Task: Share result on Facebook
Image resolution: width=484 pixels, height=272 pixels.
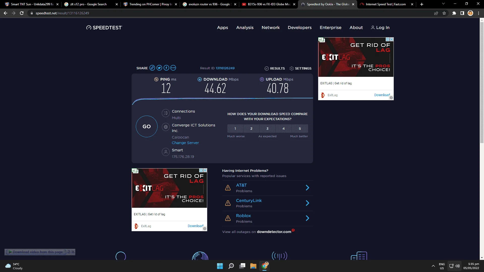Action: tap(166, 68)
